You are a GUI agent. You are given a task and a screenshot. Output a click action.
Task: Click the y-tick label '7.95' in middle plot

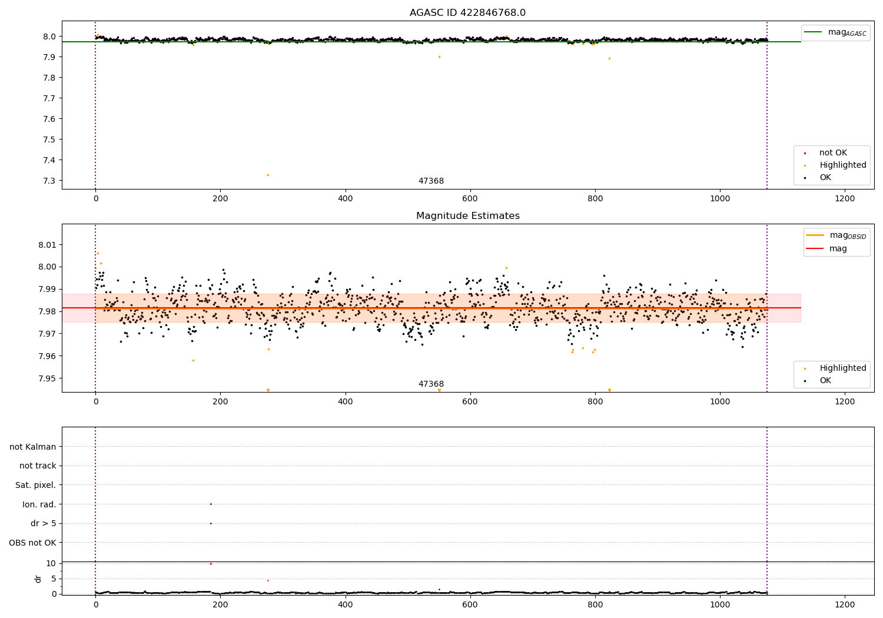pos(48,378)
